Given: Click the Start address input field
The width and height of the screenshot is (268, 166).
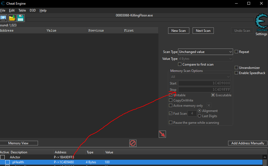Looking at the screenshot, I should click(x=204, y=83).
